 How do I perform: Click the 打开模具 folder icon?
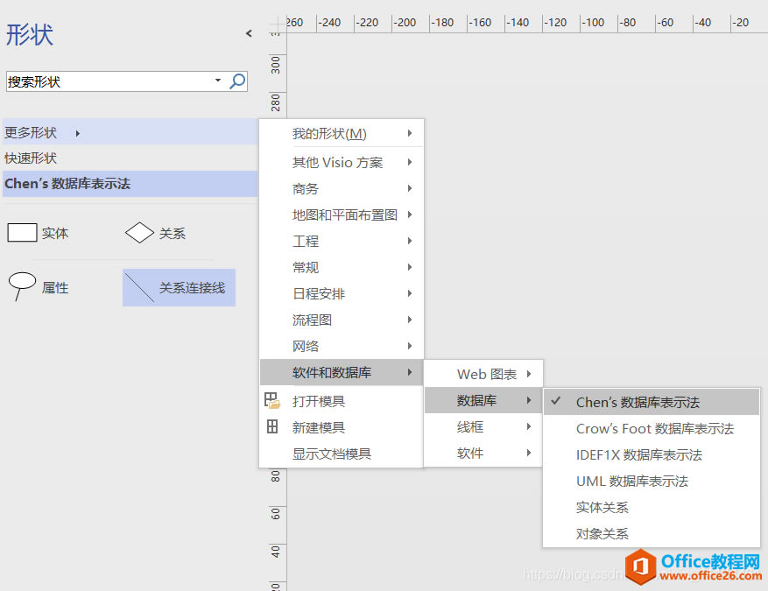pos(272,401)
